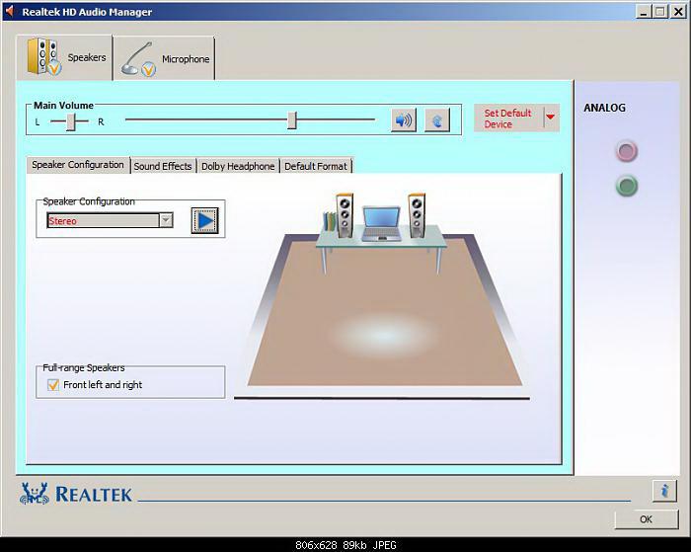Mute the main volume with the speaker icon

click(404, 119)
